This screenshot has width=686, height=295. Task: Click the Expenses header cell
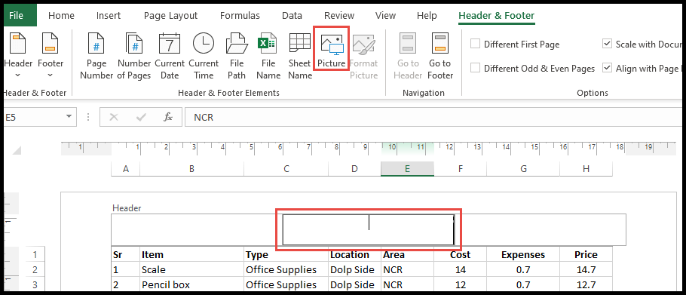click(x=523, y=255)
